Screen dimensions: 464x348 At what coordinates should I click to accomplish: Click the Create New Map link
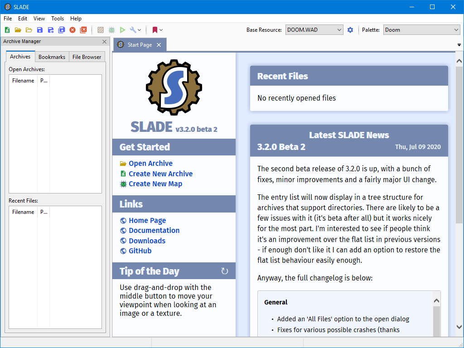(155, 184)
